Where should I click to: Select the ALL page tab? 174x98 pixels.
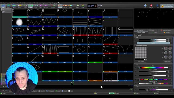[7, 10]
